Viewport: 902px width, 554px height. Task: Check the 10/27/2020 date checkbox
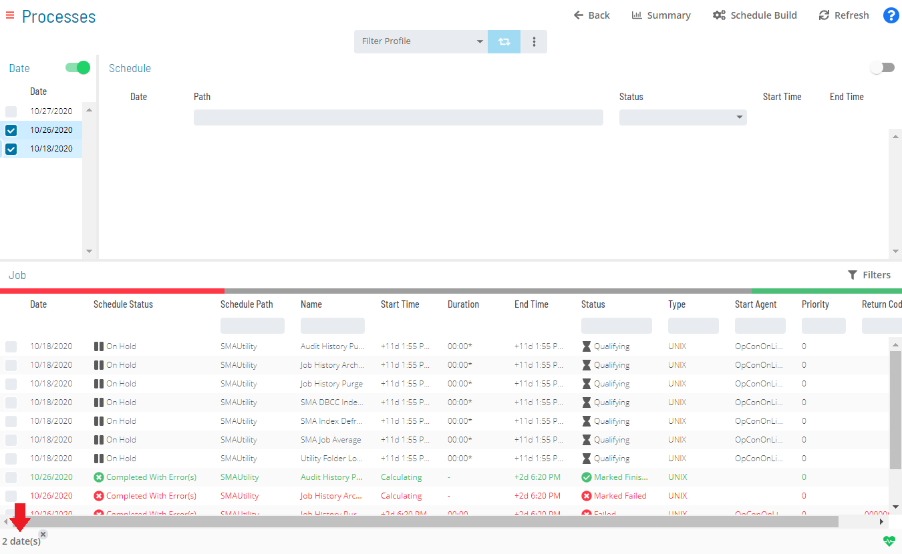[11, 111]
